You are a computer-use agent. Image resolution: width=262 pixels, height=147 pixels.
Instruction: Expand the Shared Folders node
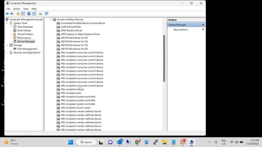pos(11,34)
